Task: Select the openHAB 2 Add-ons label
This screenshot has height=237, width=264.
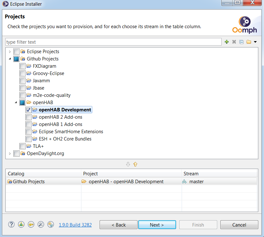Action: pos(60,117)
